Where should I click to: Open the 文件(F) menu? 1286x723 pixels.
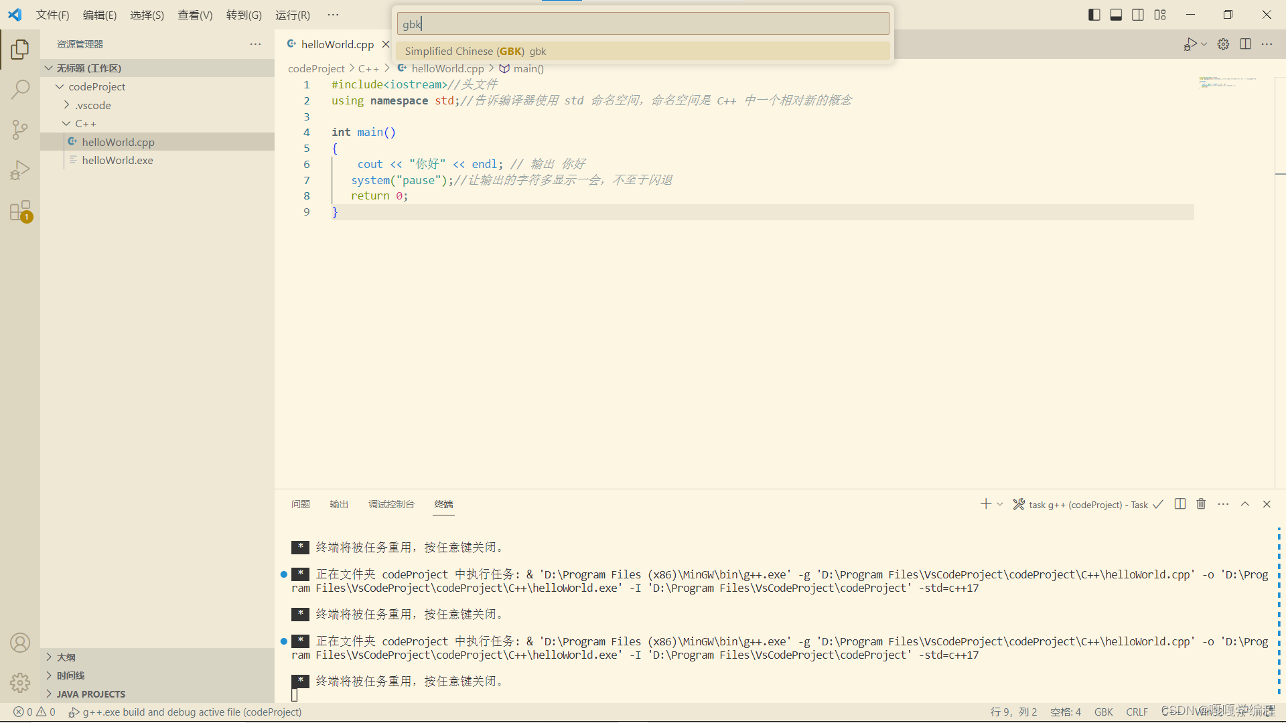(52, 15)
